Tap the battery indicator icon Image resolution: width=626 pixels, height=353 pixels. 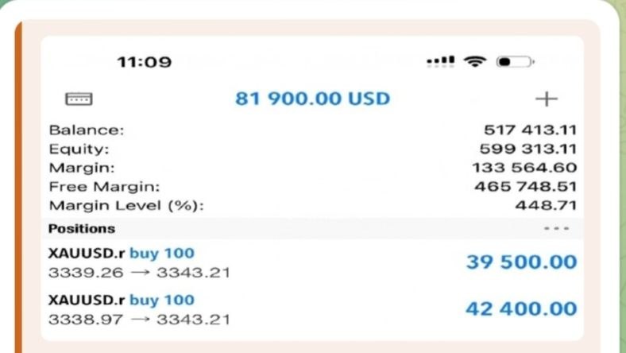point(515,61)
